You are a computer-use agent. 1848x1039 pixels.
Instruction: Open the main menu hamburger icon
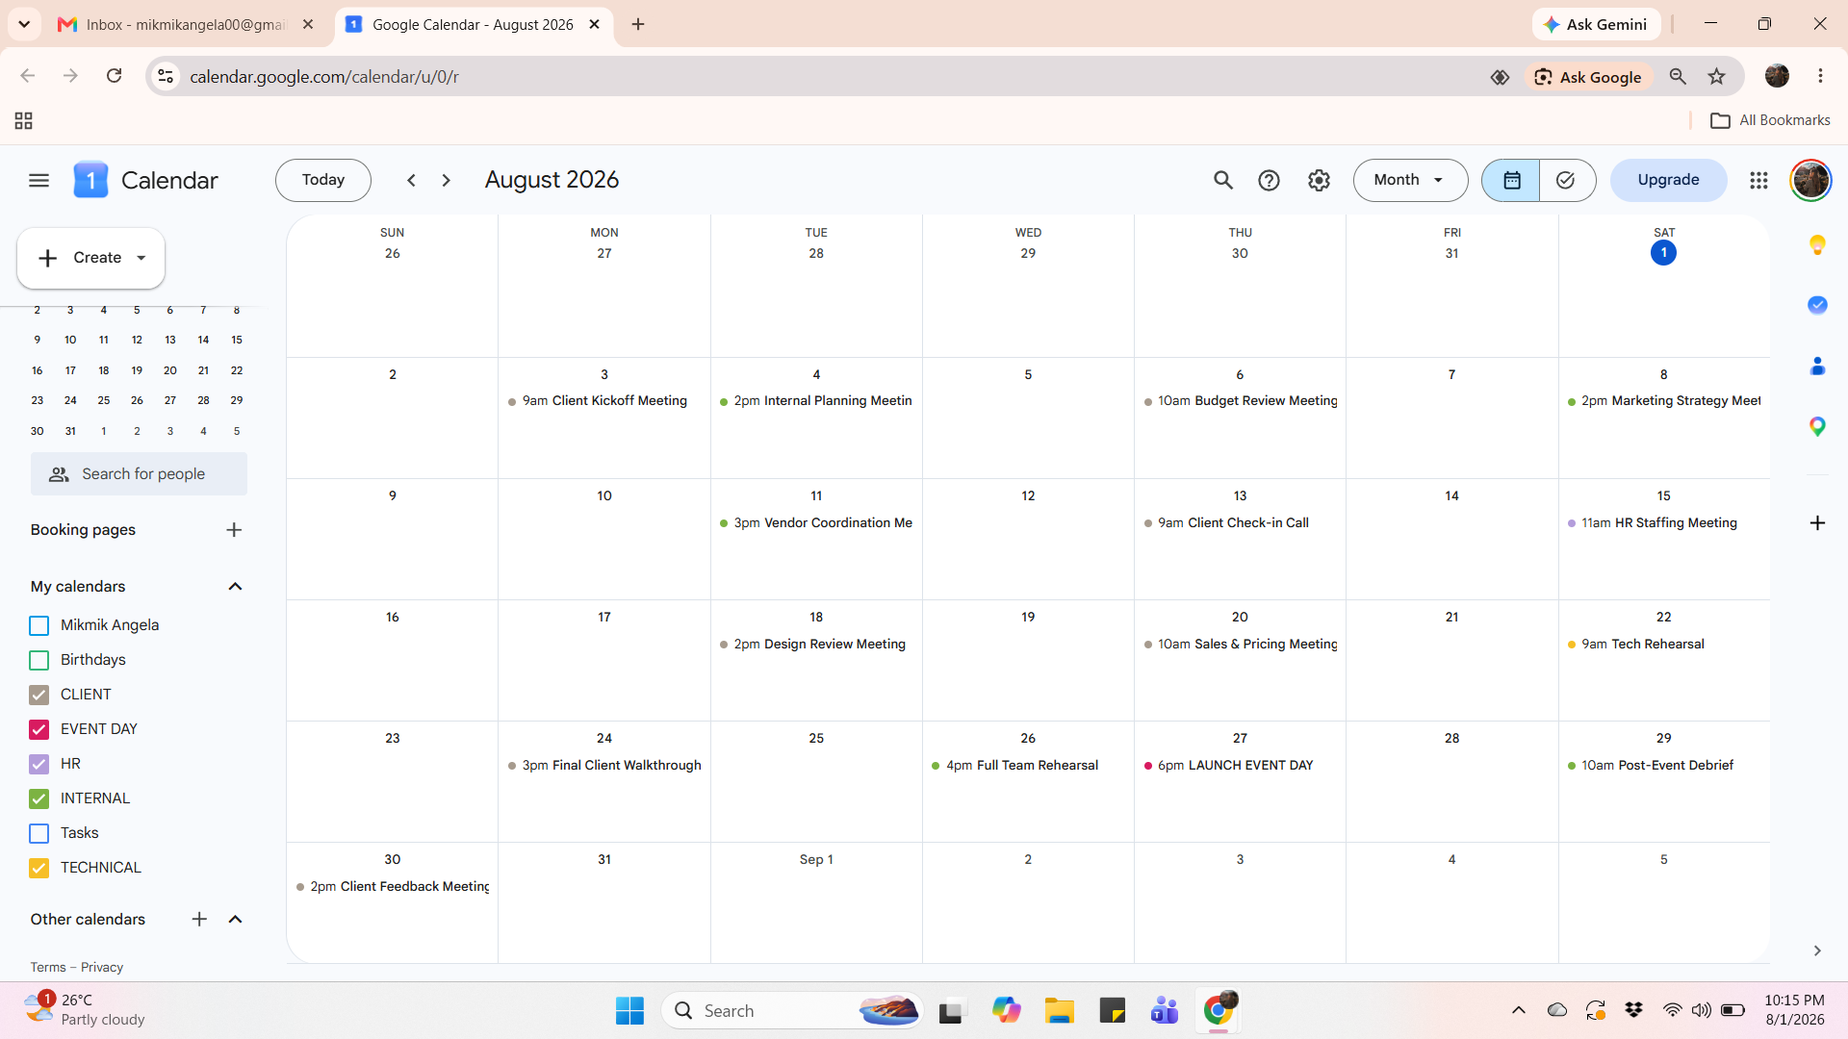pyautogui.click(x=38, y=180)
